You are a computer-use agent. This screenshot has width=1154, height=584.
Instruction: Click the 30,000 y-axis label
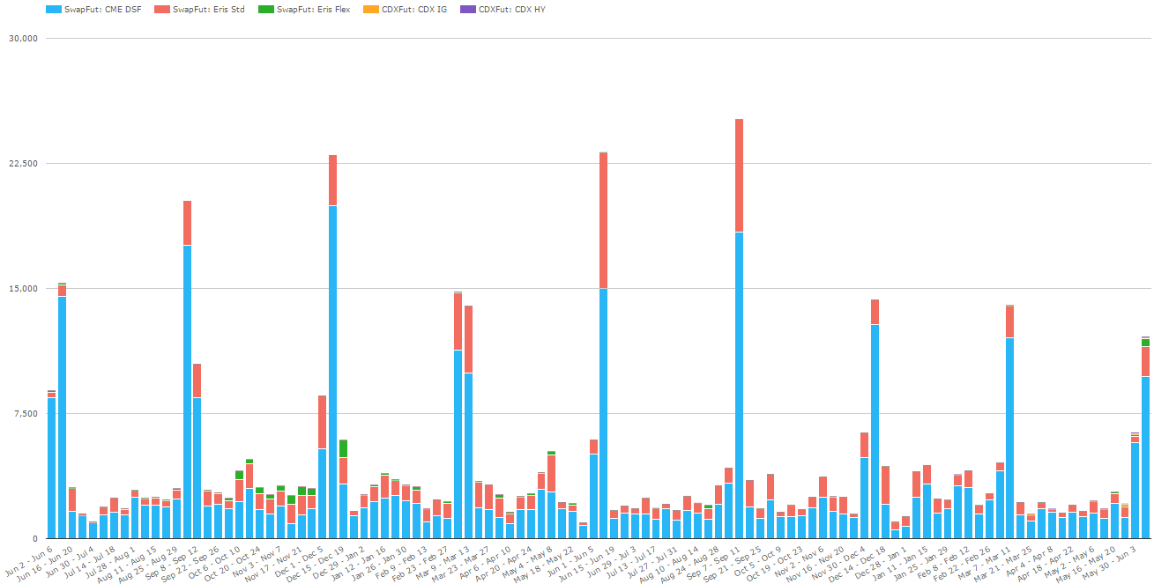(x=23, y=39)
